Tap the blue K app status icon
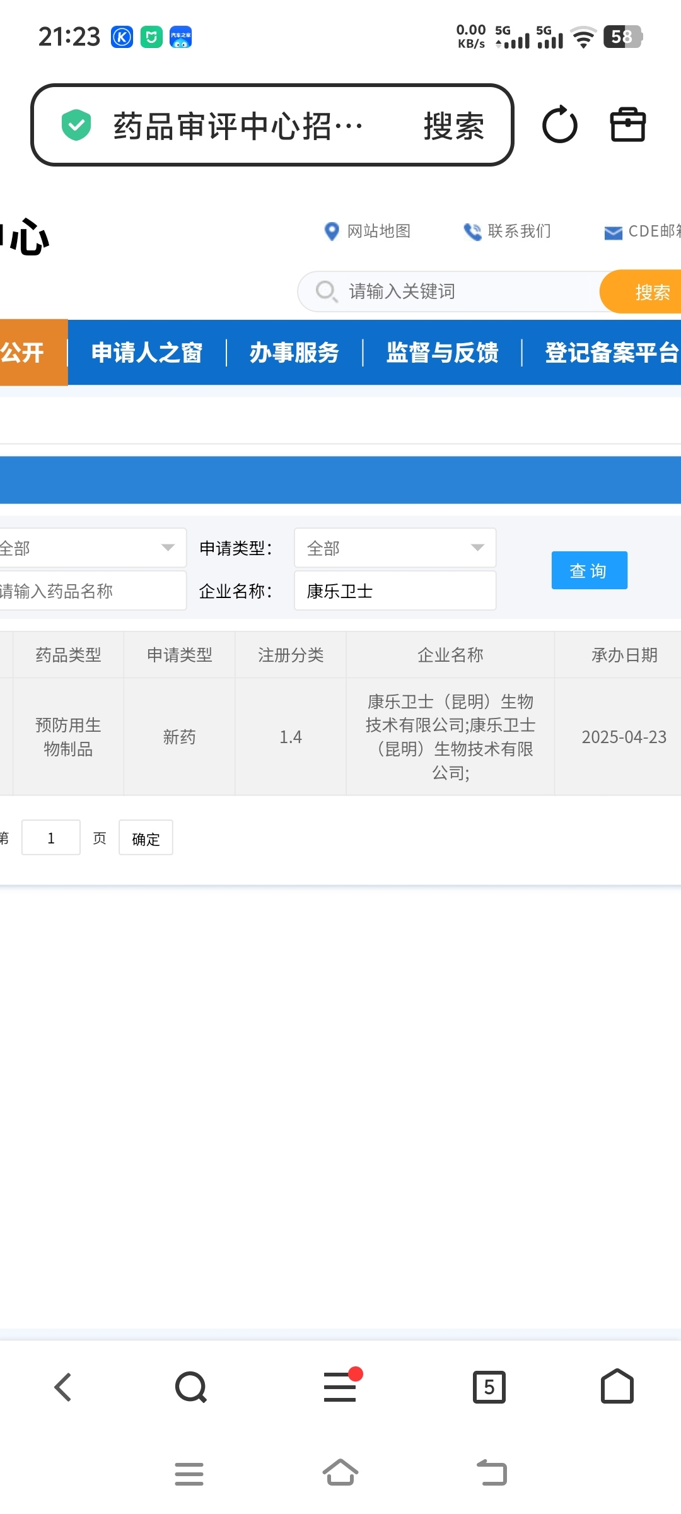 tap(122, 37)
